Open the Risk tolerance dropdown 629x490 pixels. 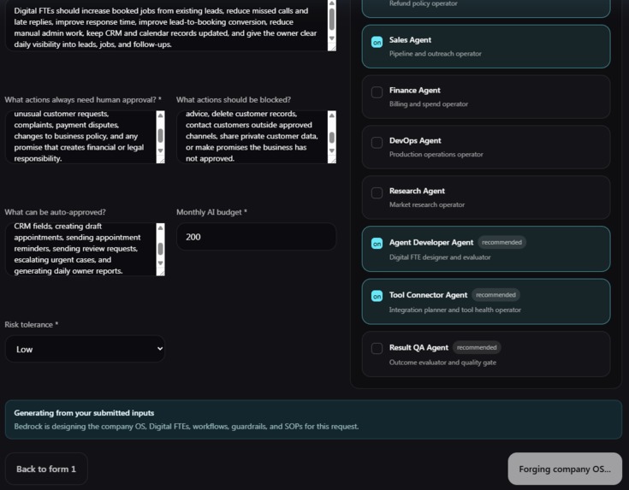[x=85, y=349]
